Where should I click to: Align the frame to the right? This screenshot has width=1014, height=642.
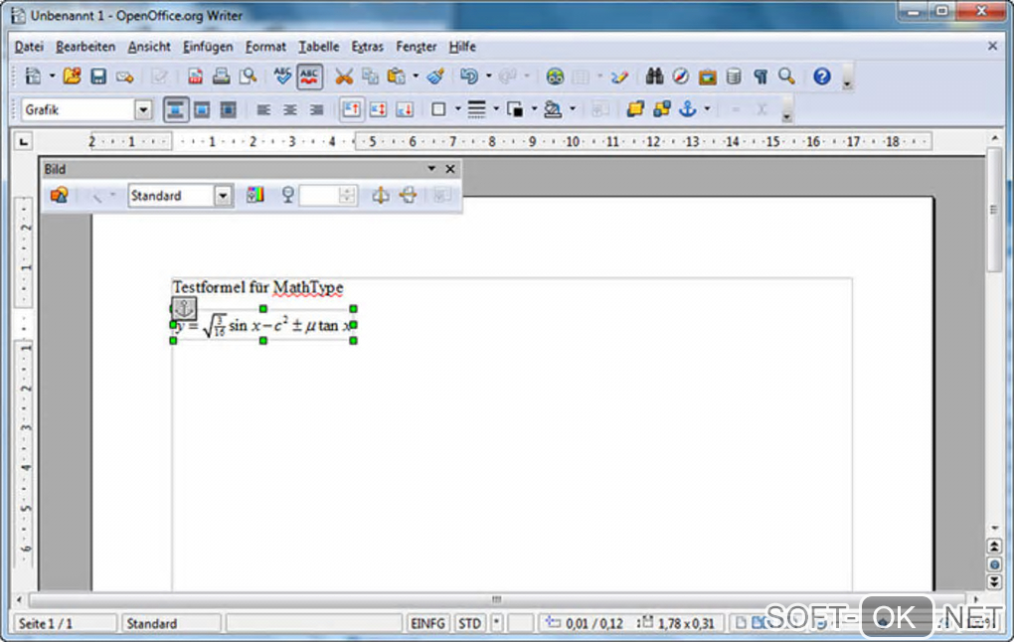click(x=316, y=110)
